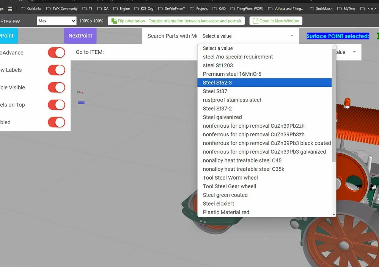The height and width of the screenshot is (267, 379).
Task: Select 'Tool Steel Worm wheel' option
Action: coord(264,178)
